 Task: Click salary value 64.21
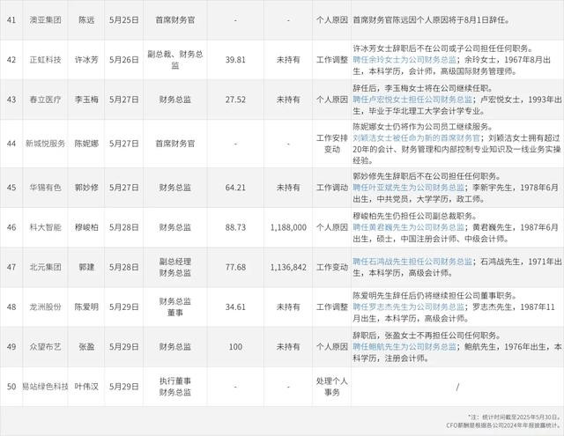click(235, 188)
